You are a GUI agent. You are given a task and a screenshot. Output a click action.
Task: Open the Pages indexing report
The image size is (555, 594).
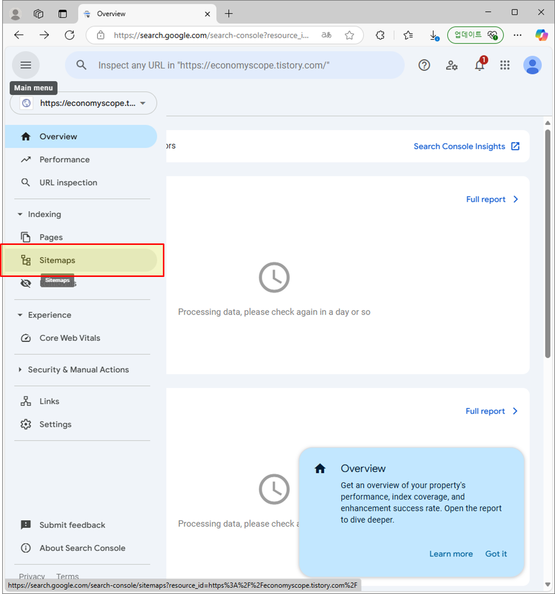[x=51, y=237]
